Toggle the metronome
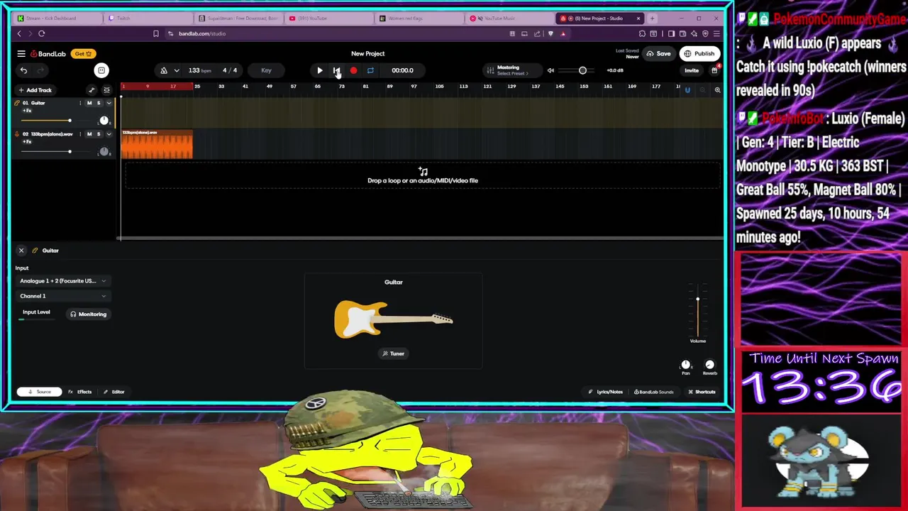Viewport: 908px width, 511px height. click(x=164, y=70)
